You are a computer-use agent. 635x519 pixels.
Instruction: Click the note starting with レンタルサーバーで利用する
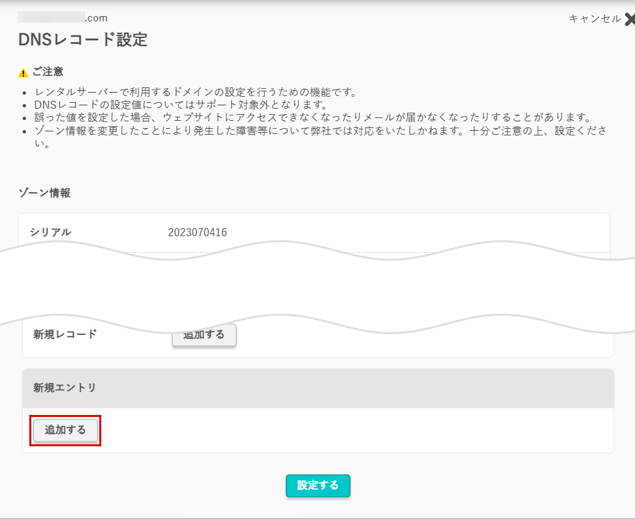click(x=196, y=92)
